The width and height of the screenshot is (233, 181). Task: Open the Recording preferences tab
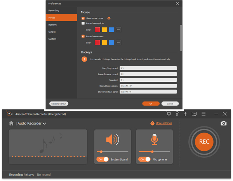[x=61, y=10]
